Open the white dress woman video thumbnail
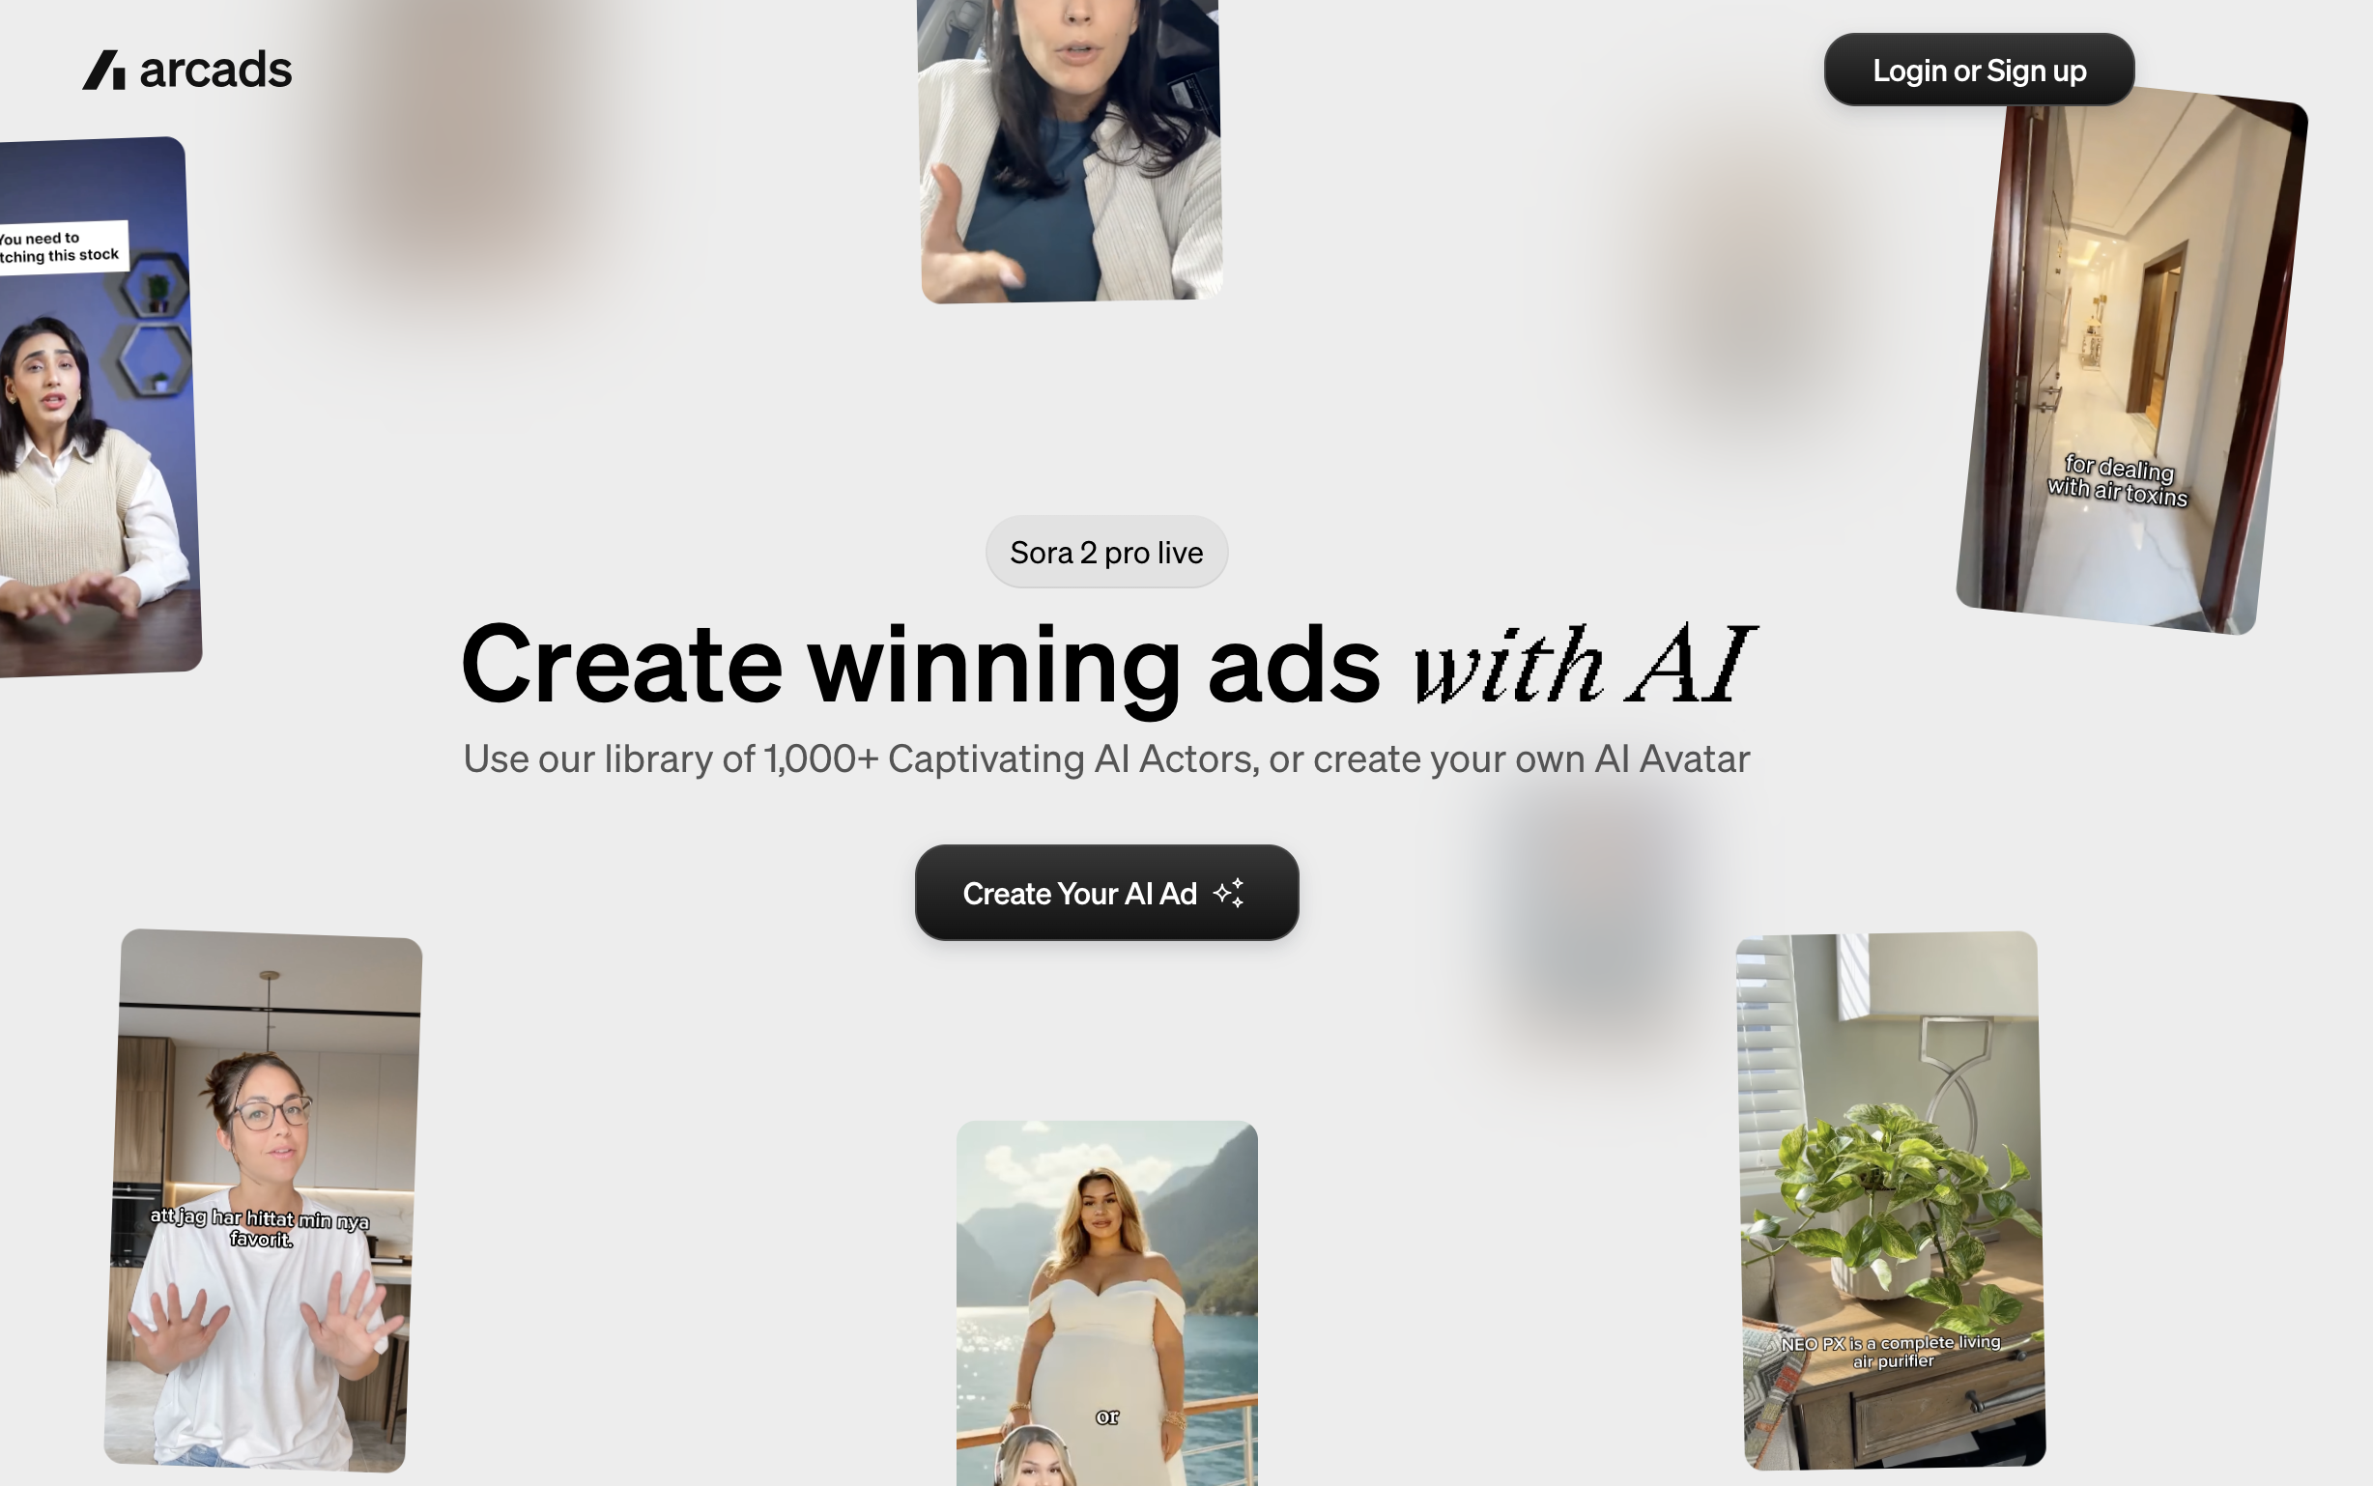2373x1486 pixels. tap(1107, 1303)
